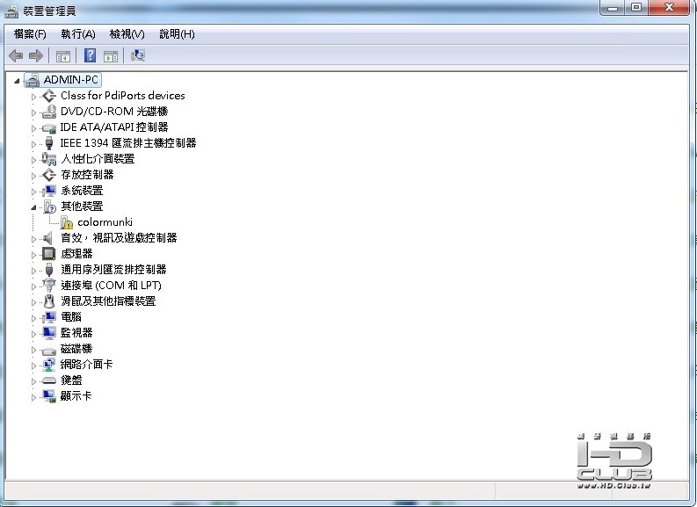The image size is (697, 507).
Task: Select IEEE 1394 匯流排主機控制器 label
Action: 128,143
